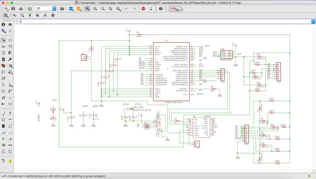Open the Library Manager icon
The height and width of the screenshot is (179, 316).
(62, 9)
